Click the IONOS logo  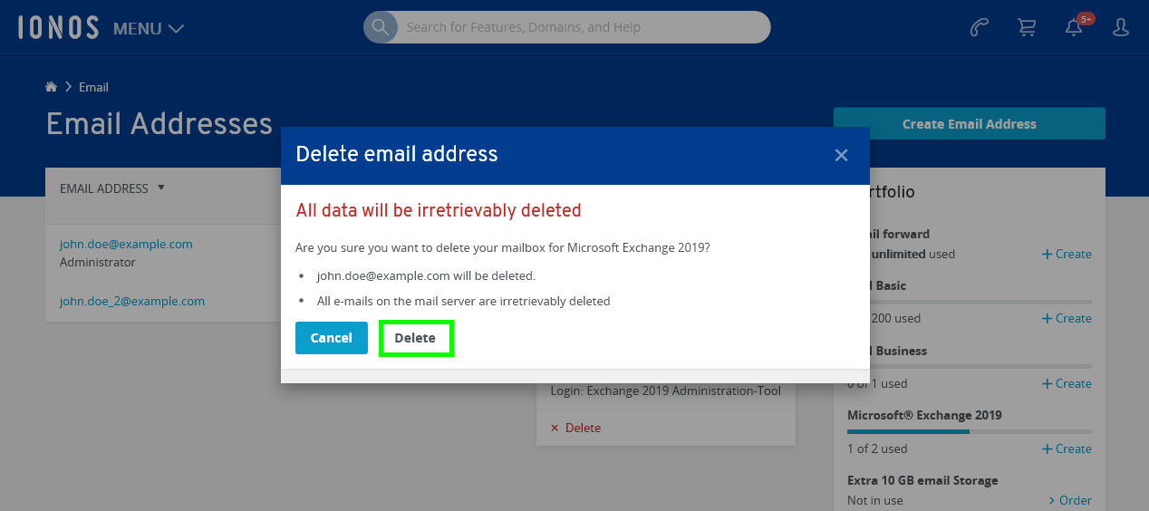point(58,27)
